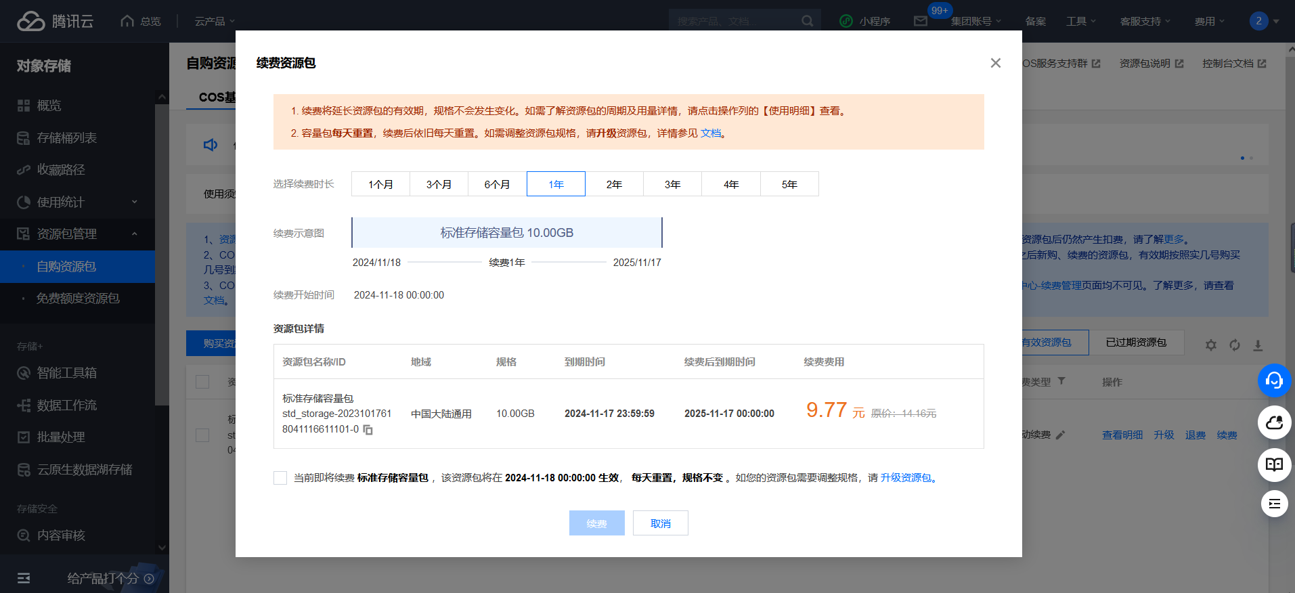
Task: Open the 升级资源包 link
Action: [x=906, y=478]
